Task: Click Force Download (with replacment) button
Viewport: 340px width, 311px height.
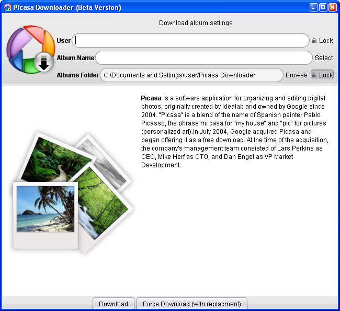Action: tap(192, 304)
